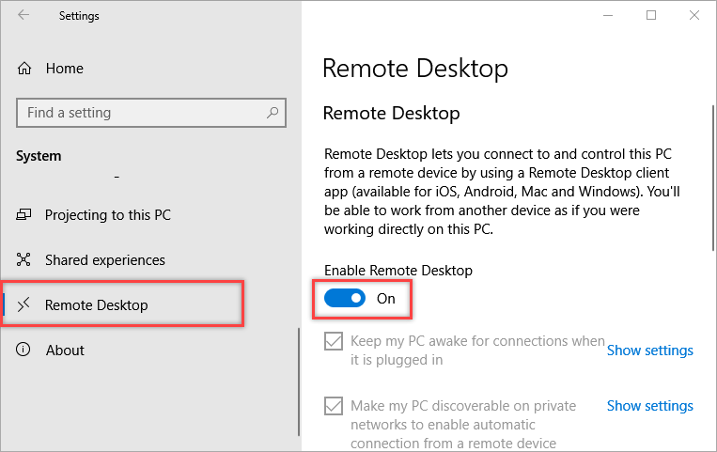Click the Shared experiences icon
This screenshot has width=717, height=452.
(25, 260)
